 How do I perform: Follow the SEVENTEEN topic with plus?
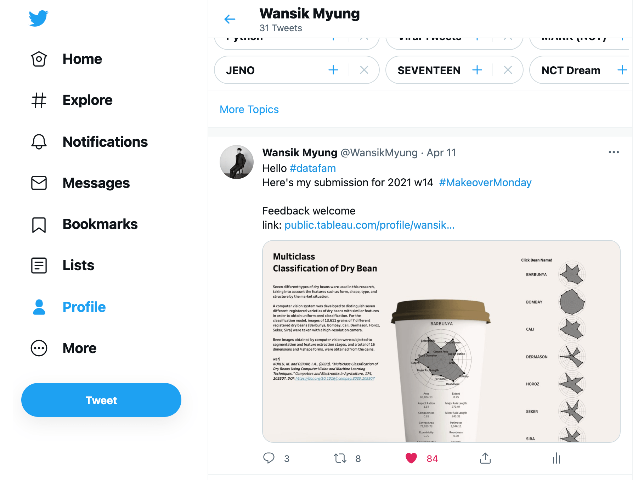[x=477, y=70]
